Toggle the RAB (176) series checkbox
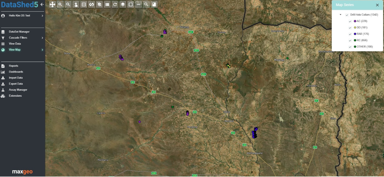384x177 pixels. tap(350, 34)
